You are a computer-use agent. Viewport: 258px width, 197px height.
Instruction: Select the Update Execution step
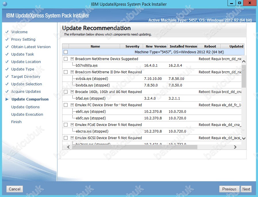click(x=27, y=114)
